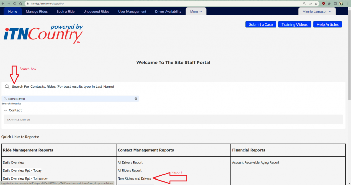Click the browser back arrow
The image size is (351, 185).
click(x=3, y=3)
